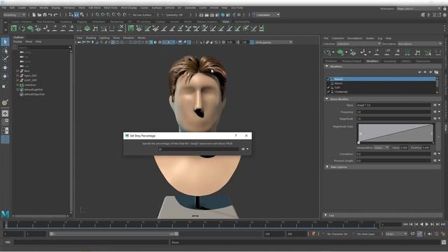Select the arrow Select tool in toolbox
Image resolution: width=448 pixels, height=252 pixels.
click(x=5, y=42)
